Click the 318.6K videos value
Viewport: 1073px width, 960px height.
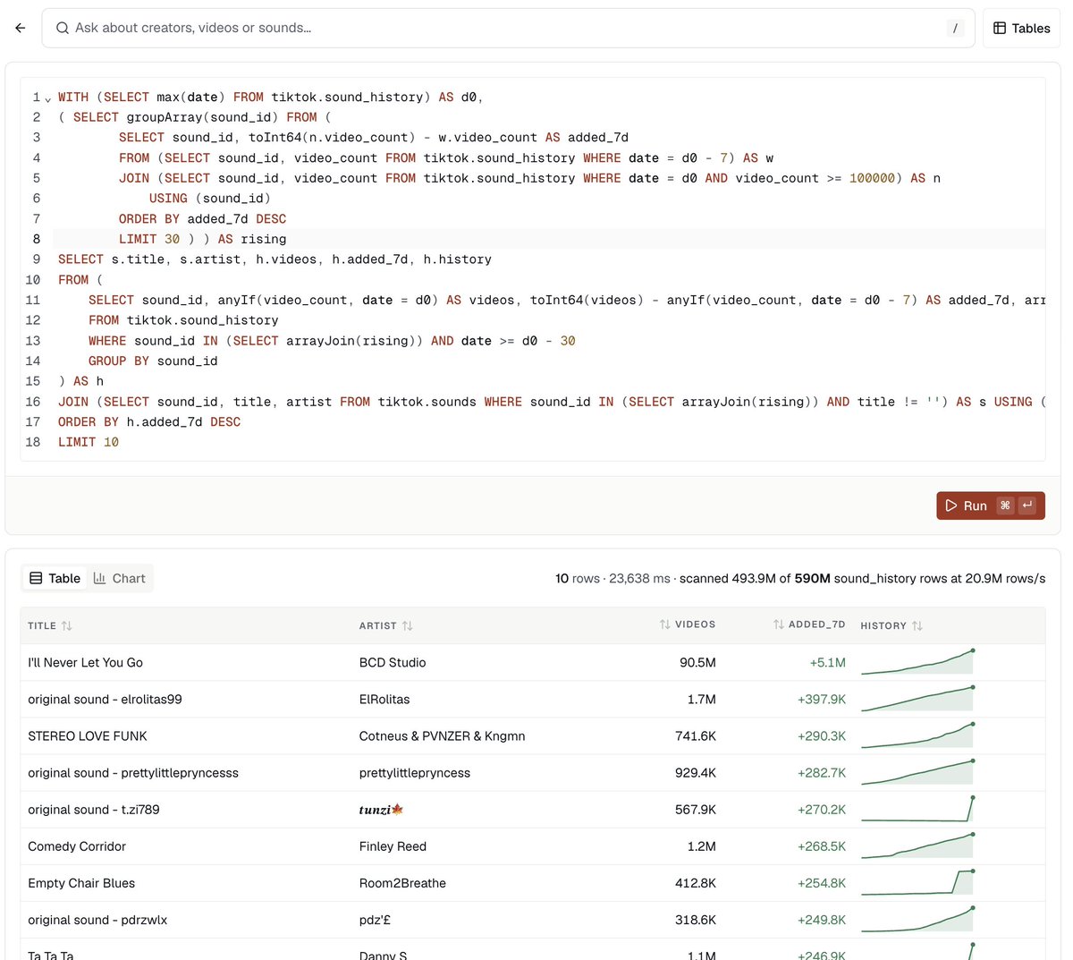click(x=696, y=919)
